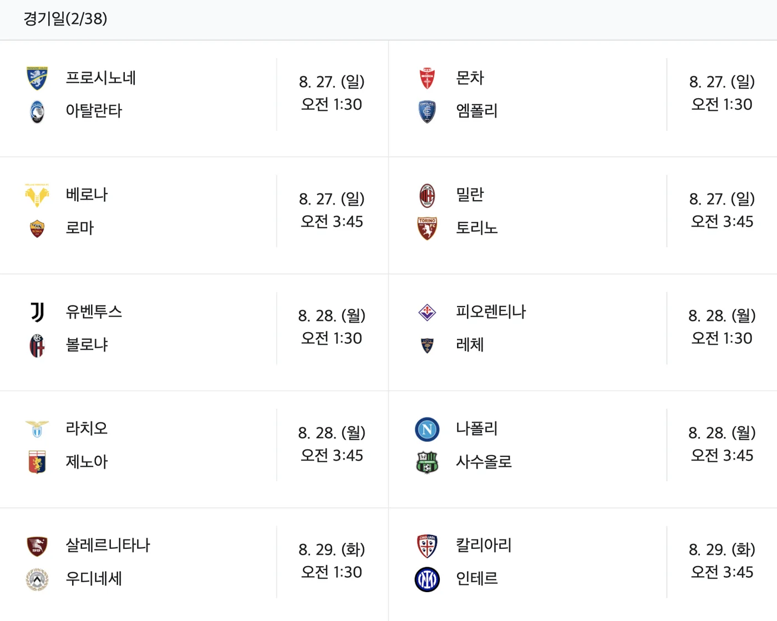Click the Atalanta club logo
Screen dimensions: 777x621
coord(37,111)
